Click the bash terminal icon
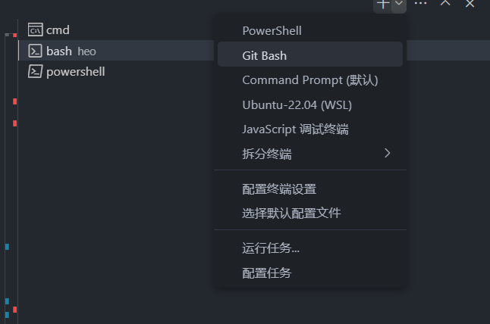This screenshot has height=324, width=490. (x=34, y=51)
